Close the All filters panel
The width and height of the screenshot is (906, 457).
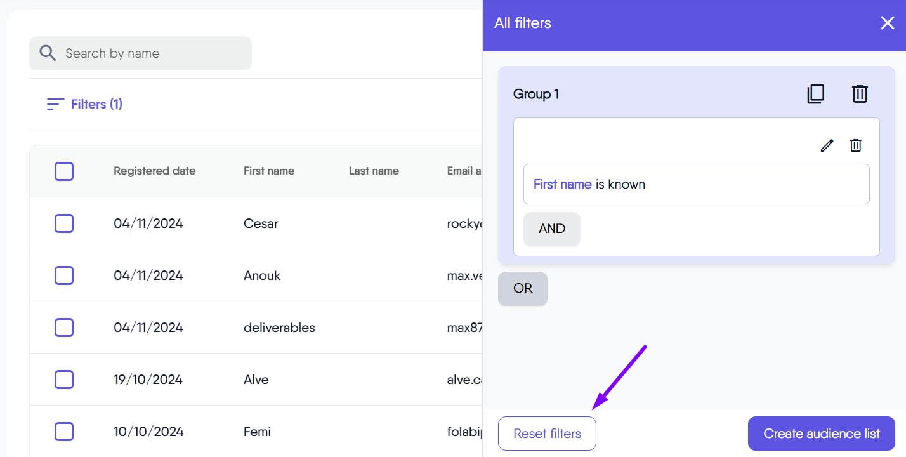887,23
